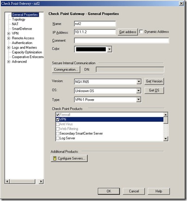Click the DN text field
Screen dimensions: 187x201
130,69
